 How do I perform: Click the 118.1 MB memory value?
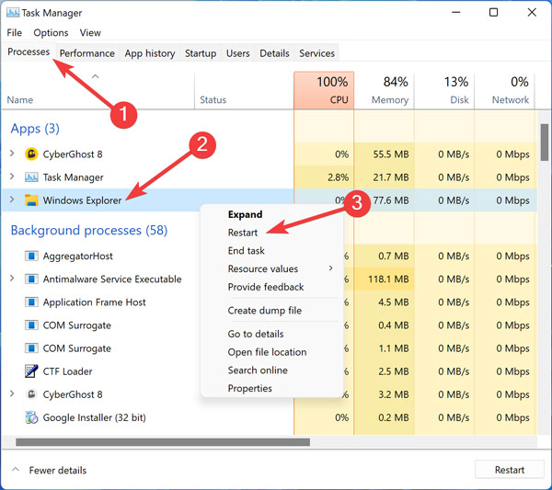(x=388, y=279)
